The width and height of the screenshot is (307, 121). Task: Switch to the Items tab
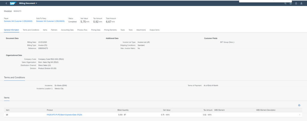point(45,30)
